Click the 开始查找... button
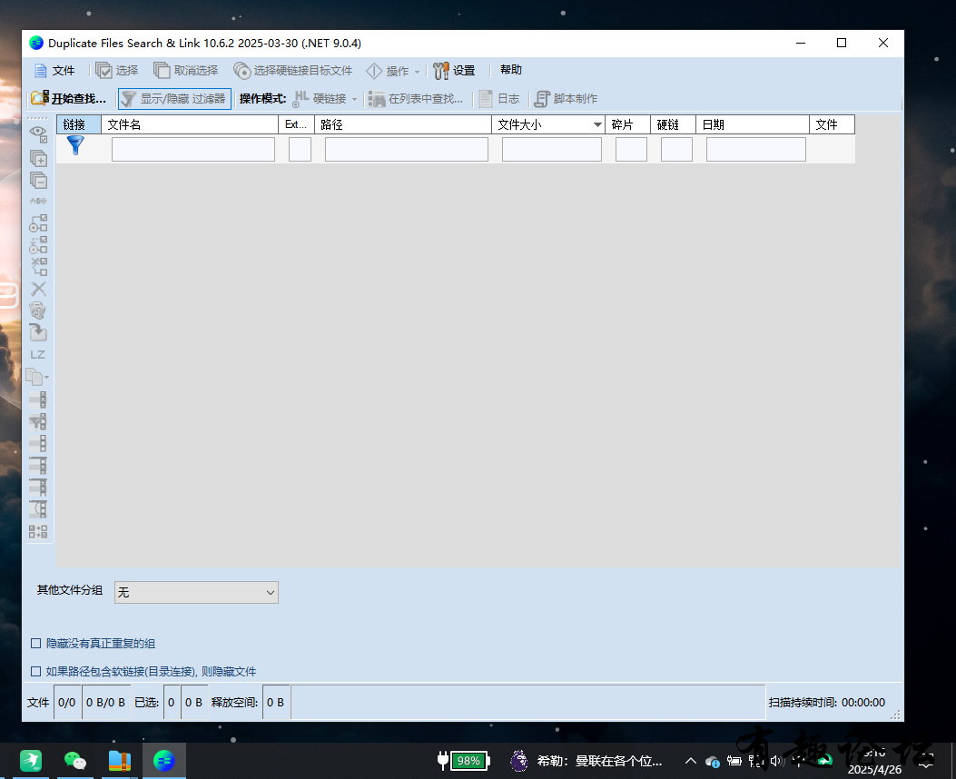Image resolution: width=956 pixels, height=779 pixels. pos(68,99)
